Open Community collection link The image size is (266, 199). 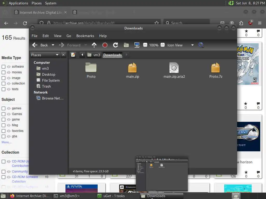(x=20, y=172)
